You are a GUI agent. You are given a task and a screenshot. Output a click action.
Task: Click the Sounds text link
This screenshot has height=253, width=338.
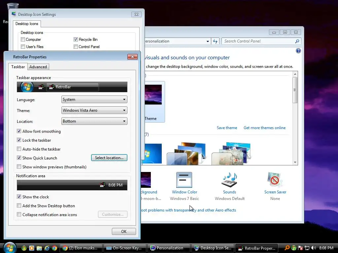pos(230,192)
